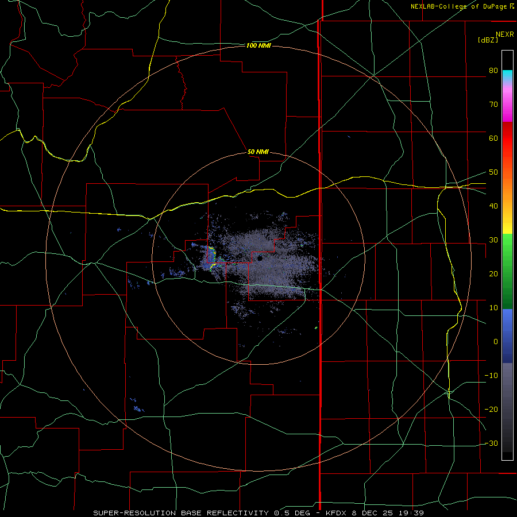
Task: Click the 0 value on the dBZ scale
Action: (496, 342)
